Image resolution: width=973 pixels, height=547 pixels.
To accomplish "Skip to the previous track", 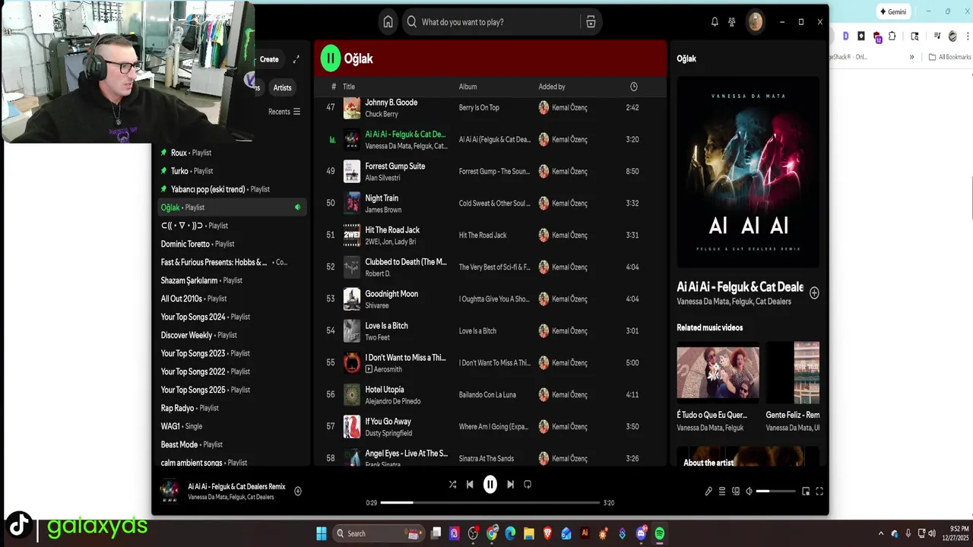I will pyautogui.click(x=470, y=484).
